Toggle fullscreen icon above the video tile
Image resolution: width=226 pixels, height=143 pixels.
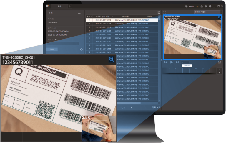[x=164, y=12]
